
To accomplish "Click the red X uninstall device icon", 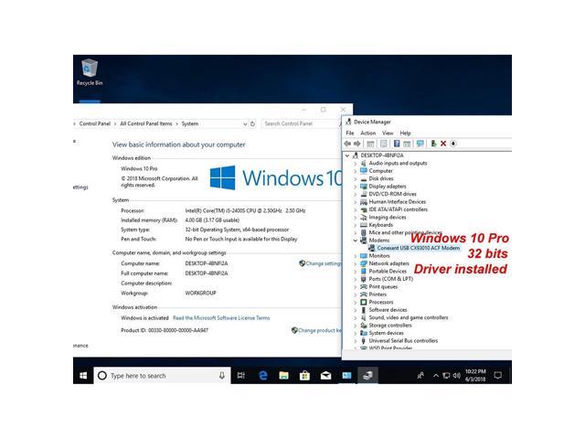I will 443,144.
